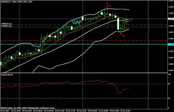Click the 29 Oct 14:00 time label

[x=125, y=111]
